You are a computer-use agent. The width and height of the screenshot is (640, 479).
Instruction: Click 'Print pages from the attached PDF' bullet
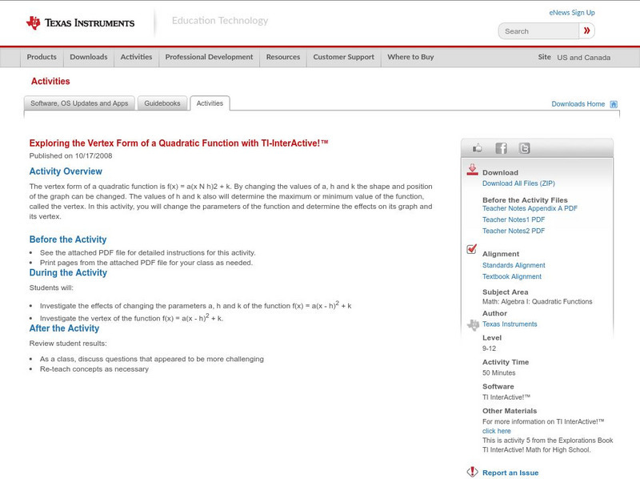146,263
